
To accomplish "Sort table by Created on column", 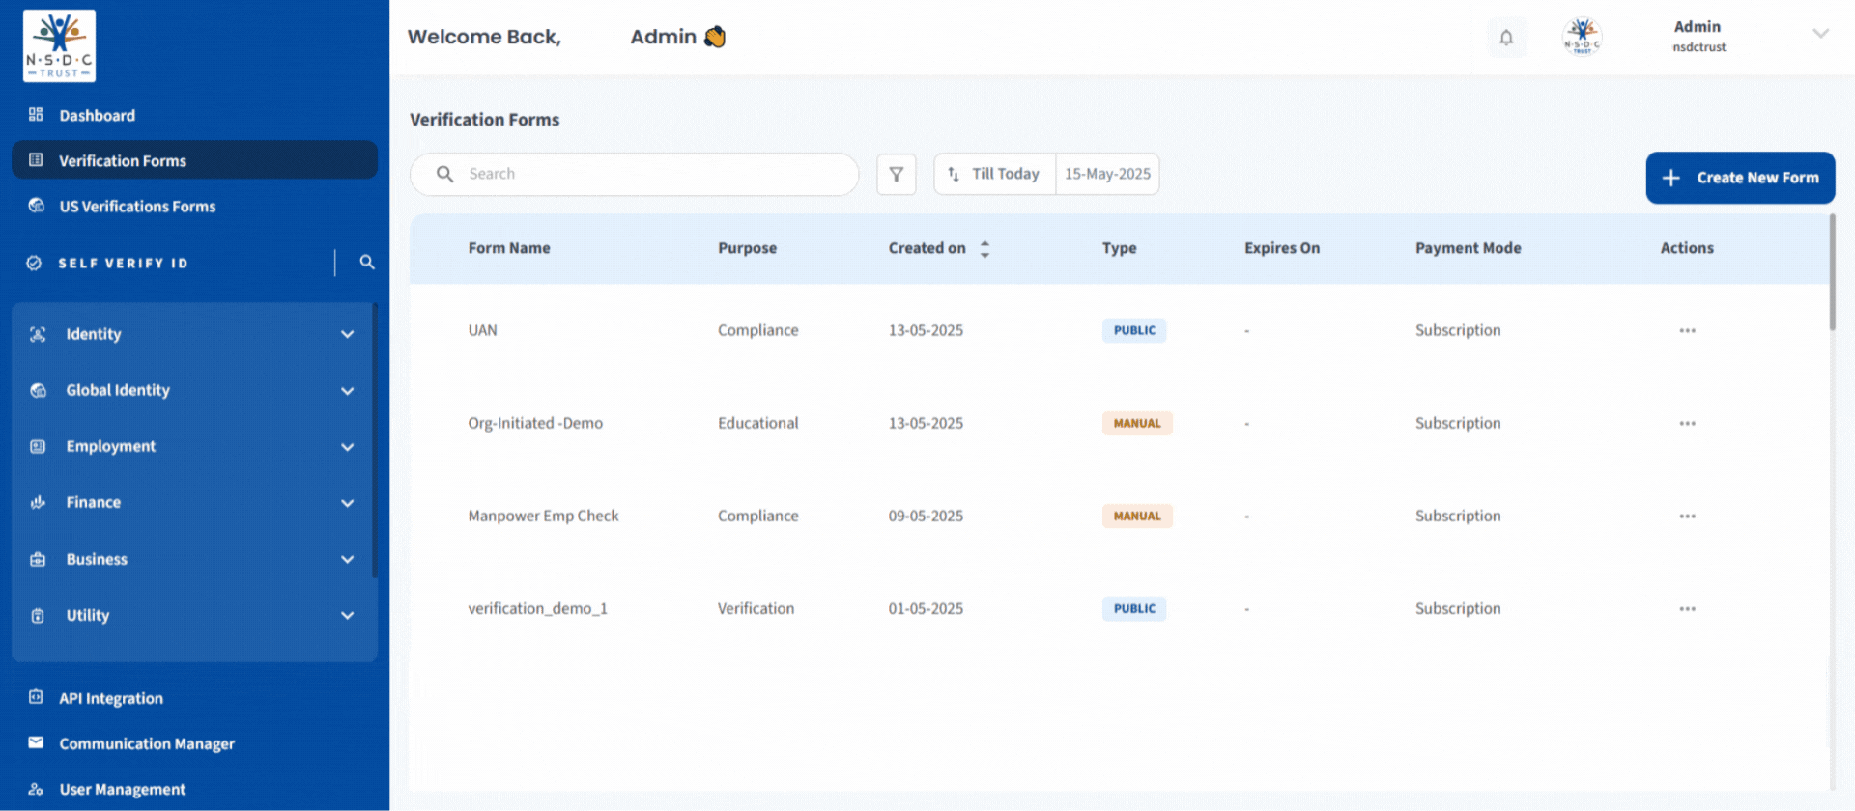I will (x=985, y=249).
